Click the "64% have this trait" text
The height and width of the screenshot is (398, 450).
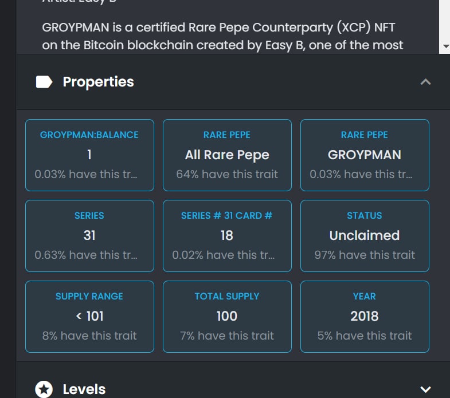click(227, 174)
